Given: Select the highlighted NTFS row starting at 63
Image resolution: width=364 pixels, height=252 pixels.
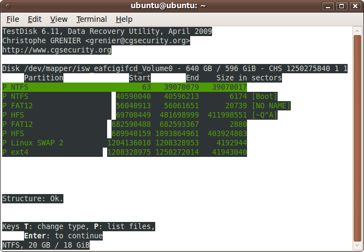Looking at the screenshot, I should 125,87.
